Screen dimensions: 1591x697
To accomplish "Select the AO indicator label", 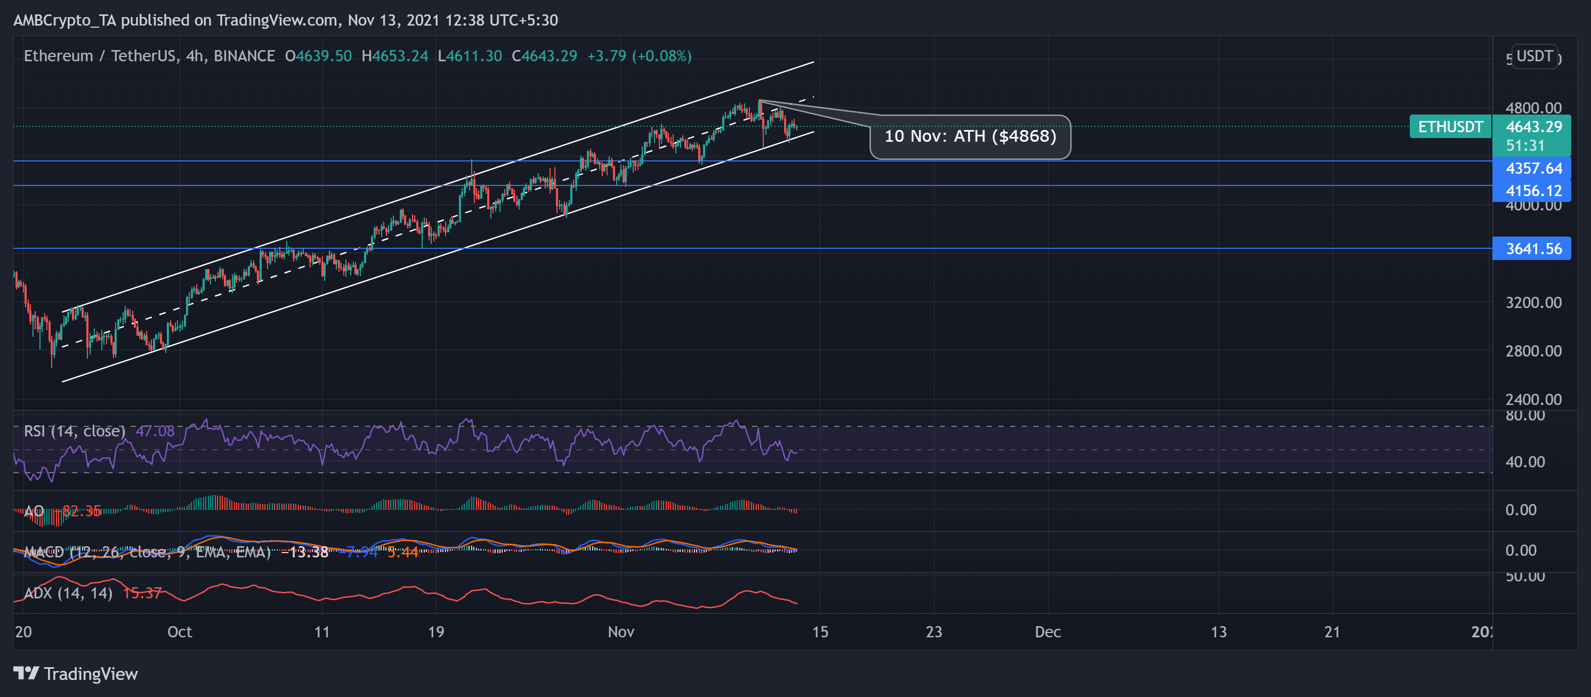I will (x=34, y=511).
